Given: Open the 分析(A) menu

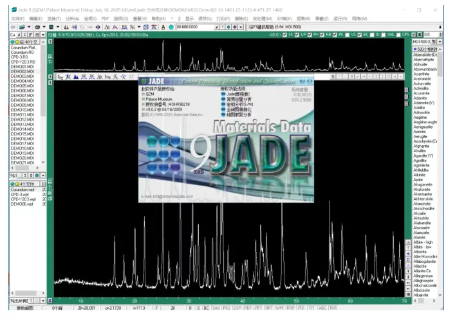Looking at the screenshot, I should coord(72,19).
